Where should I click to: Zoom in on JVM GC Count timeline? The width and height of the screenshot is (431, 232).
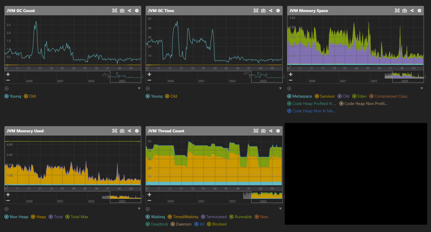click(8, 74)
